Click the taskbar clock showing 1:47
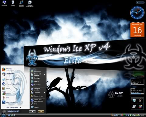Screen dimensions: 146x117 tap(142, 115)
